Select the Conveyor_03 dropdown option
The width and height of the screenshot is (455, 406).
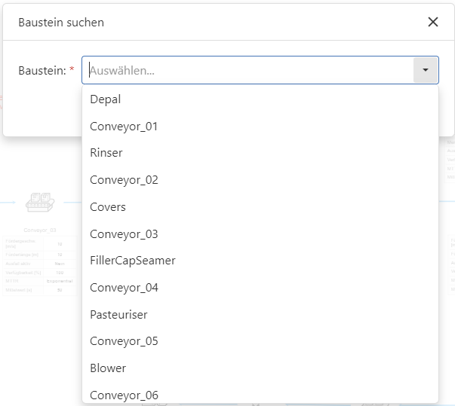click(124, 234)
